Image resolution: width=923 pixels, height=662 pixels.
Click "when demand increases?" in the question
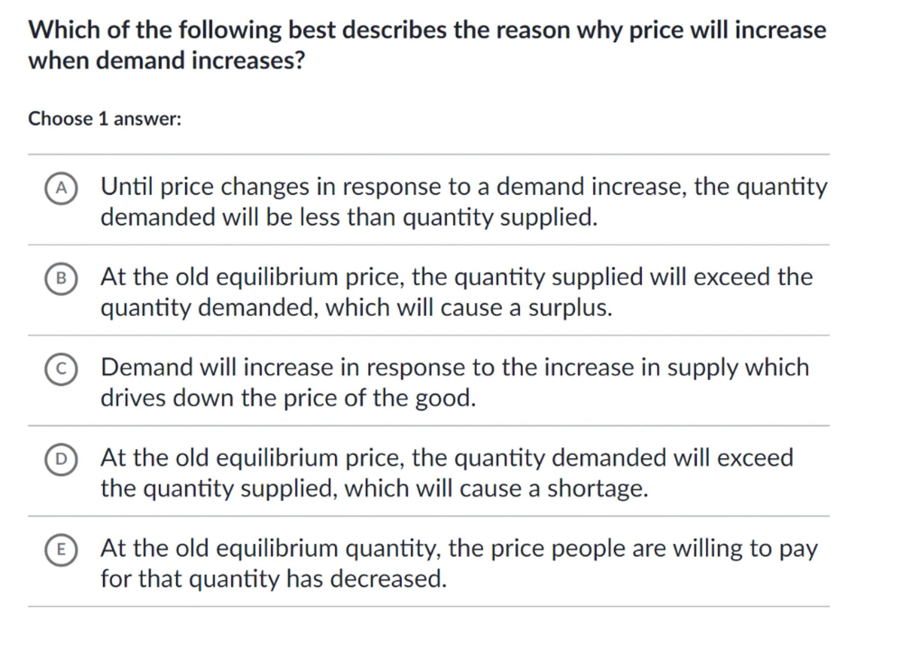coord(166,60)
